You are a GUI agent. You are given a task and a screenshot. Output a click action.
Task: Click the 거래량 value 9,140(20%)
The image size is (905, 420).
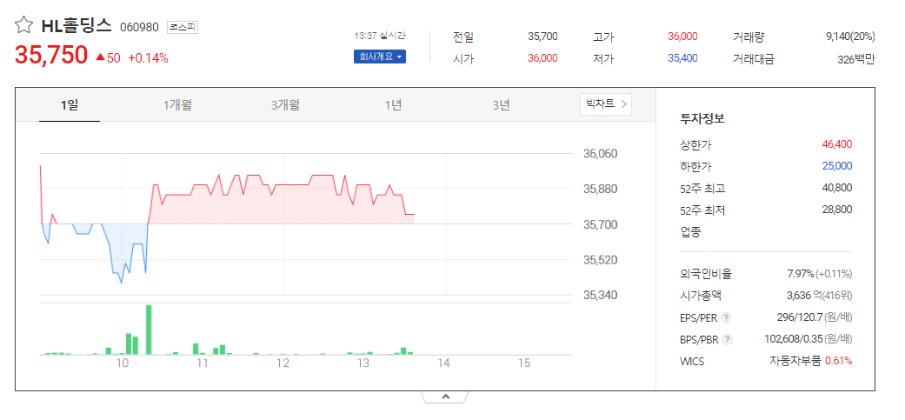(x=851, y=37)
